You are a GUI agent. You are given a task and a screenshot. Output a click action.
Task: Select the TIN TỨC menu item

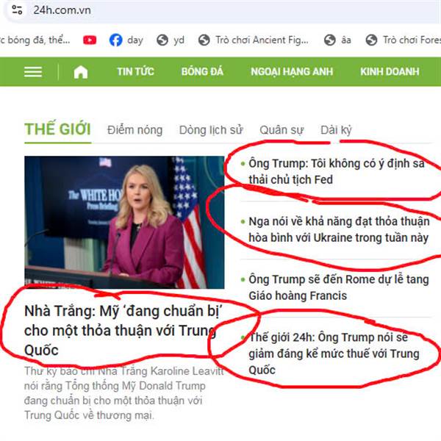tap(135, 72)
